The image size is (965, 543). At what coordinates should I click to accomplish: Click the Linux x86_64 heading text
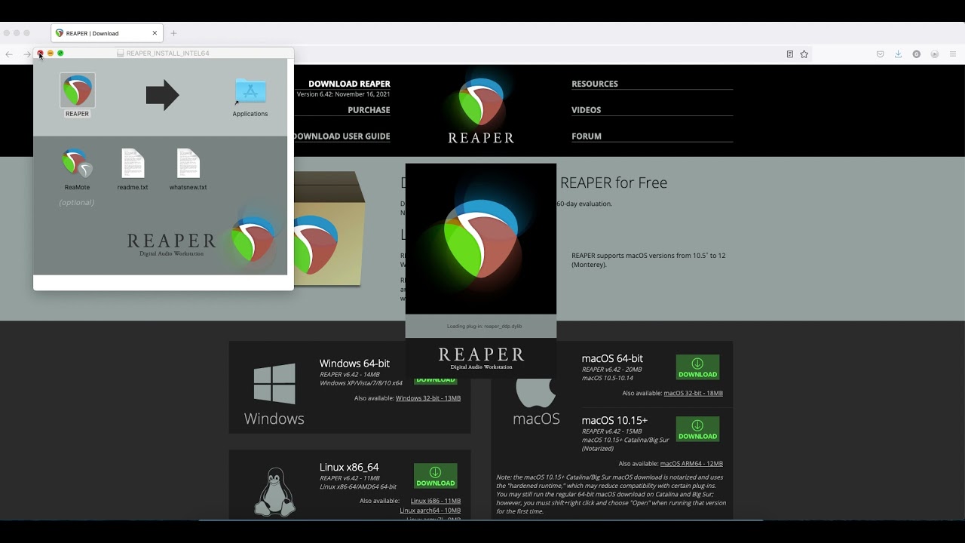[349, 468]
